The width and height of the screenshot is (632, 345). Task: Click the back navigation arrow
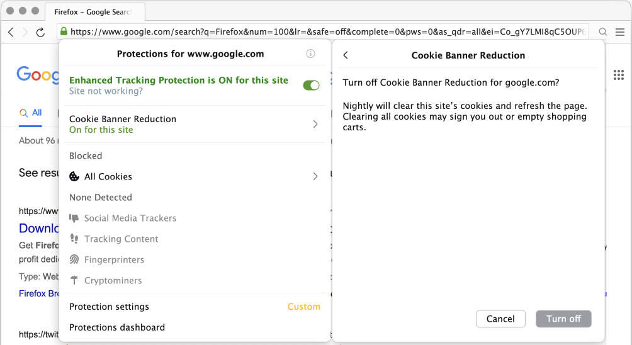coord(11,32)
